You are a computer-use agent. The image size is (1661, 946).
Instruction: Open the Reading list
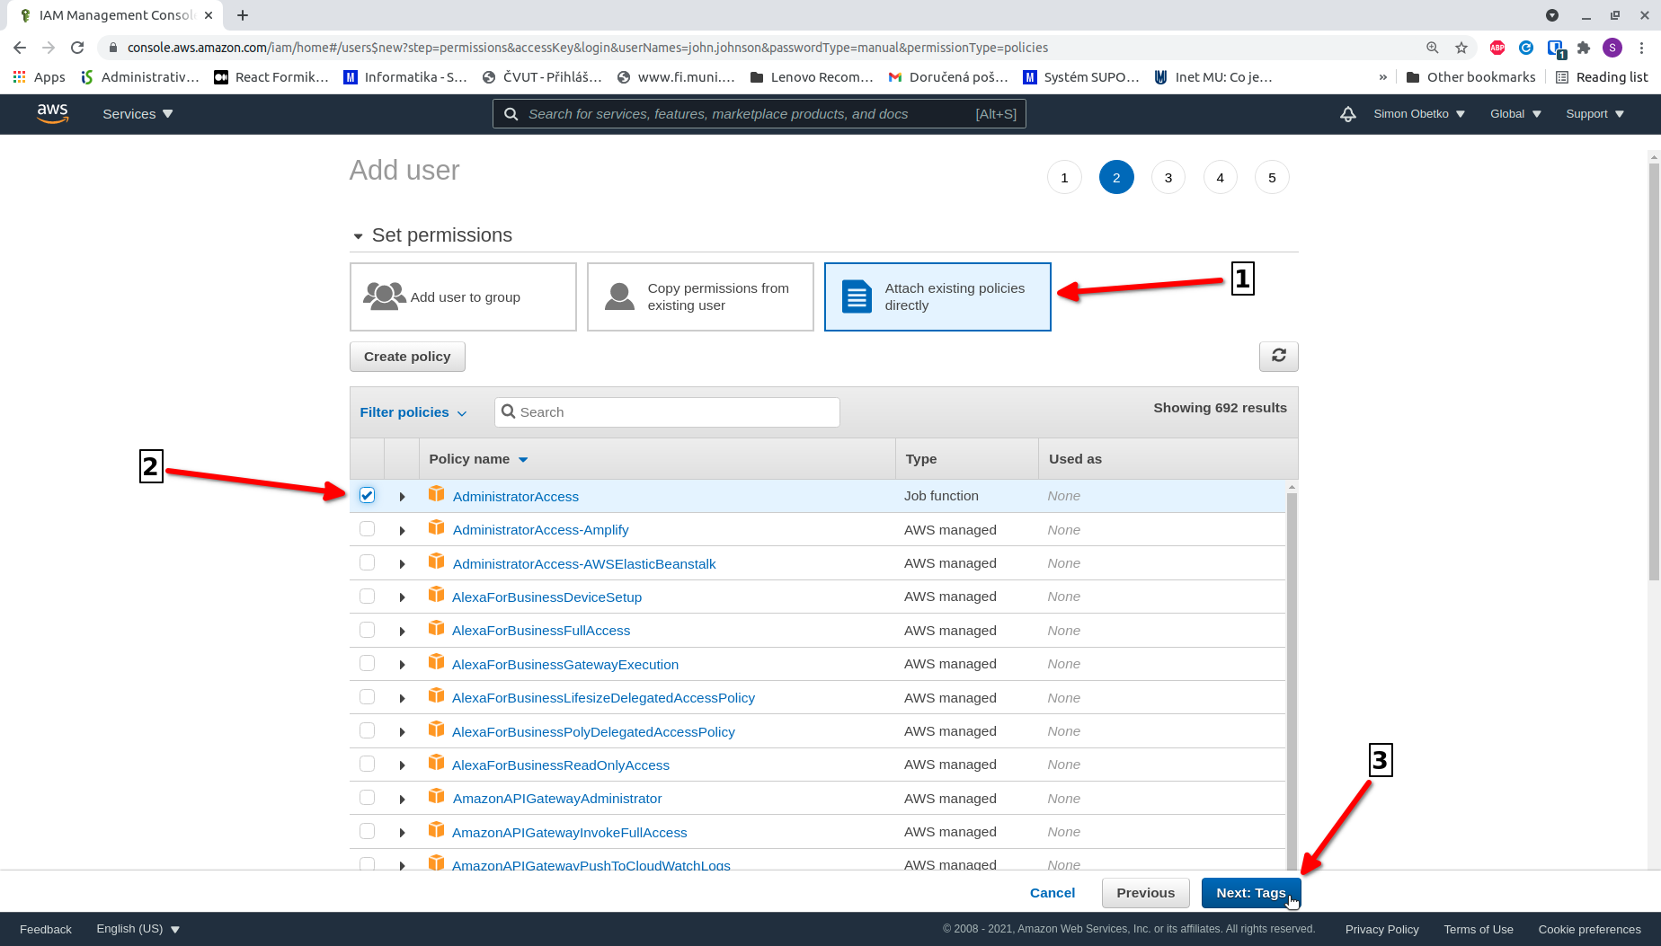tap(1602, 77)
